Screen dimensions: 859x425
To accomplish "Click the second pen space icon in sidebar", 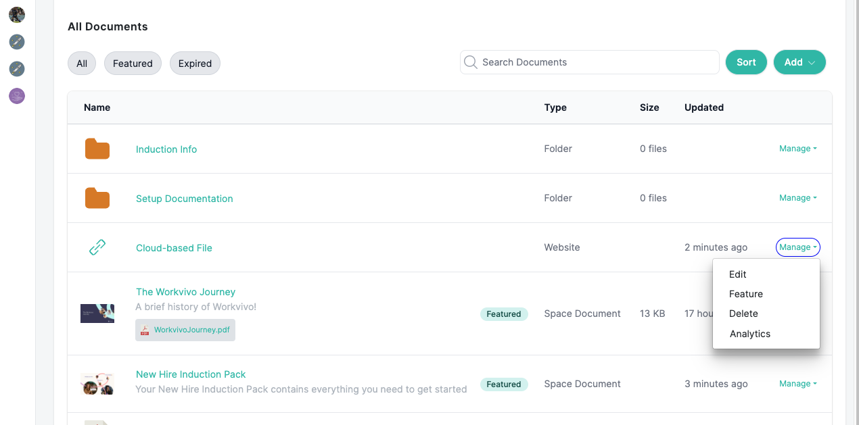I will pyautogui.click(x=16, y=68).
